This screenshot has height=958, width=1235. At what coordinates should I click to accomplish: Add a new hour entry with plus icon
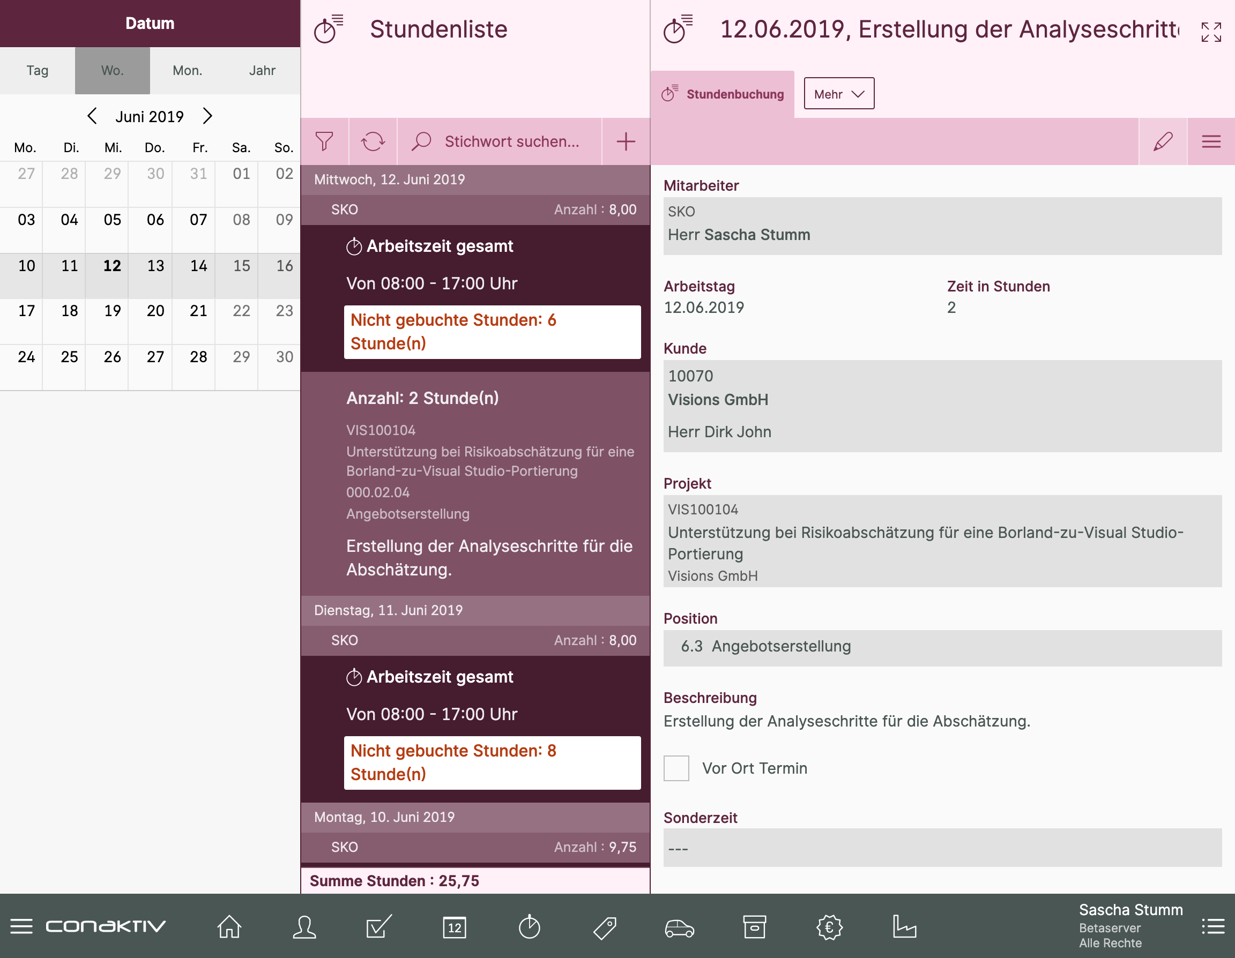tap(626, 141)
